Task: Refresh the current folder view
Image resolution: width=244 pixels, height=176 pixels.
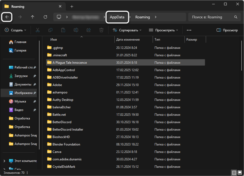Action: tap(45, 17)
